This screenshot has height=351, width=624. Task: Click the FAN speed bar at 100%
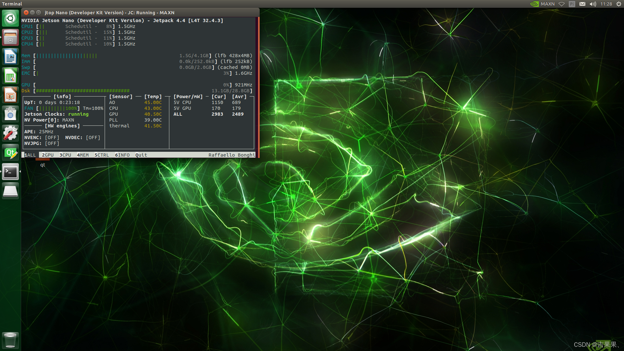point(58,108)
